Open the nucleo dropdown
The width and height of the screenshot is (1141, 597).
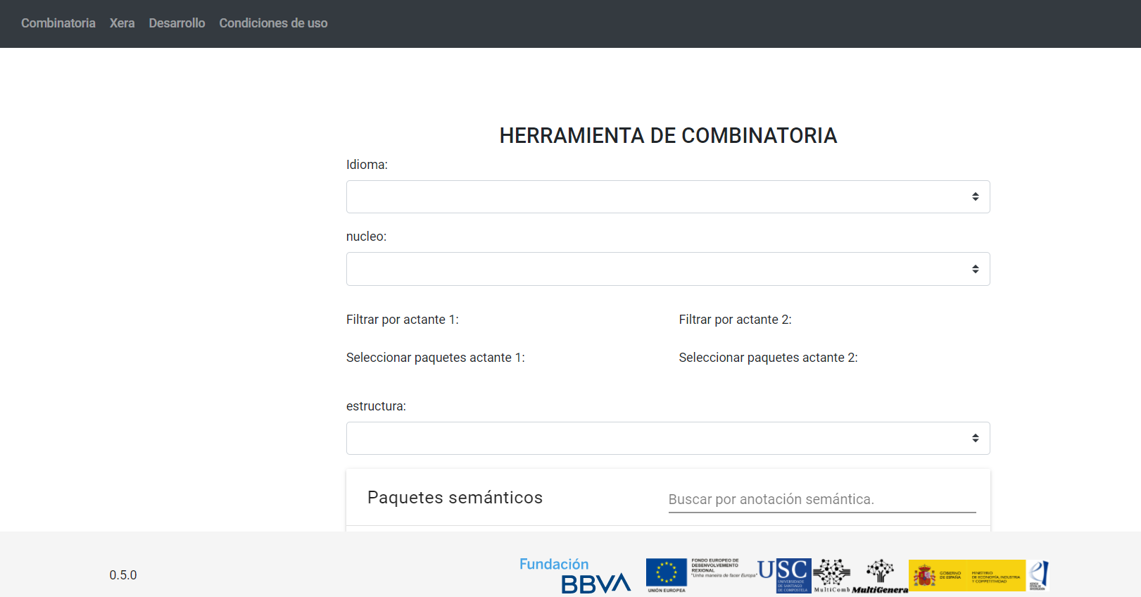[x=667, y=269]
